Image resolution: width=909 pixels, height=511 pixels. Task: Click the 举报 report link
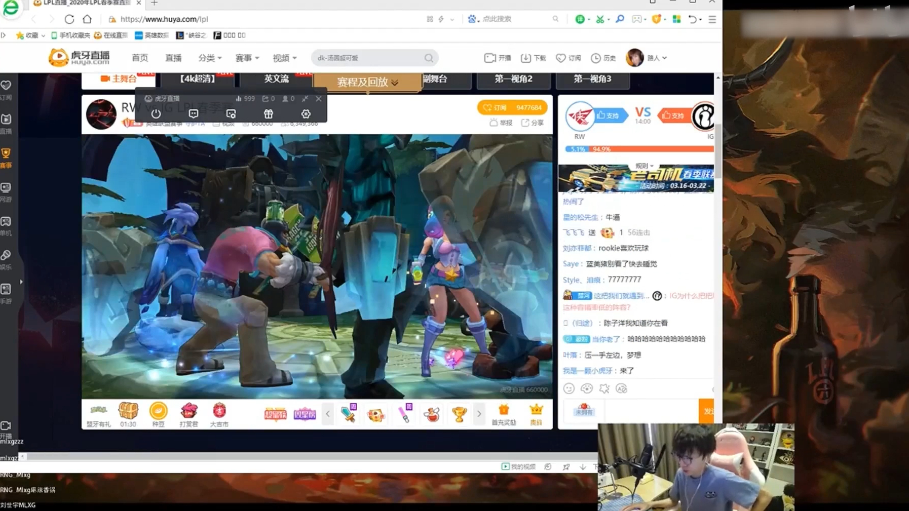(501, 123)
